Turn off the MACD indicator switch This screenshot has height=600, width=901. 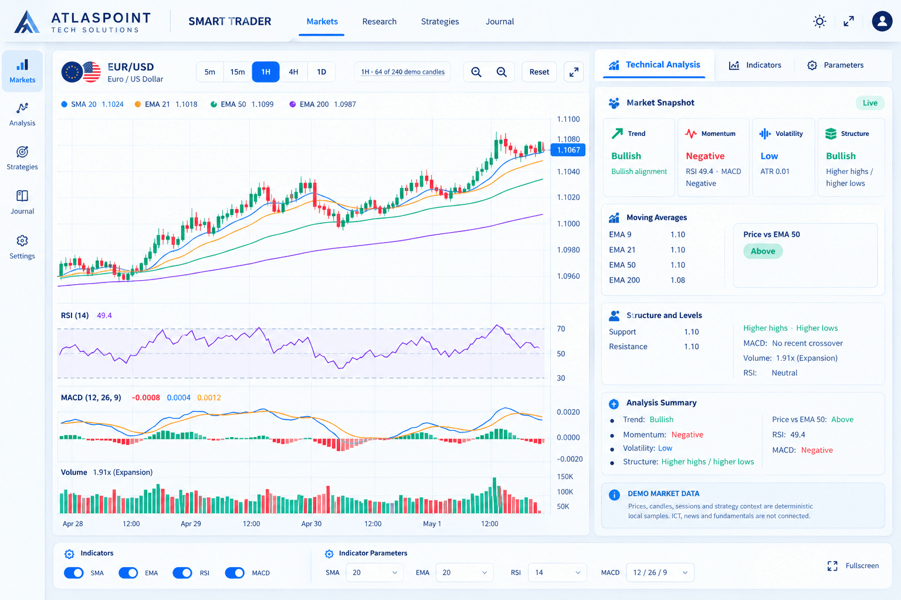pos(235,573)
